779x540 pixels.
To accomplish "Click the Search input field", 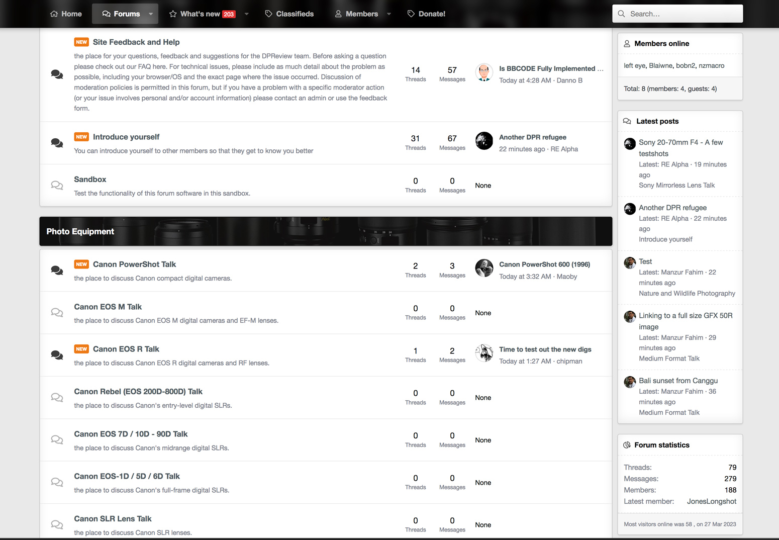I will tap(677, 14).
